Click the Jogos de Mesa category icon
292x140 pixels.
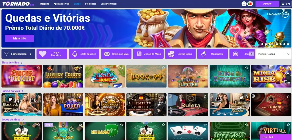(x=139, y=54)
